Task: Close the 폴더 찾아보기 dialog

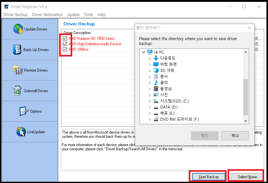Action: (249, 28)
